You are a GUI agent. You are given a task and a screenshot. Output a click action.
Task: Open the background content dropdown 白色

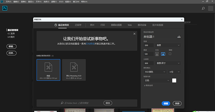pyautogui.click(x=157, y=80)
